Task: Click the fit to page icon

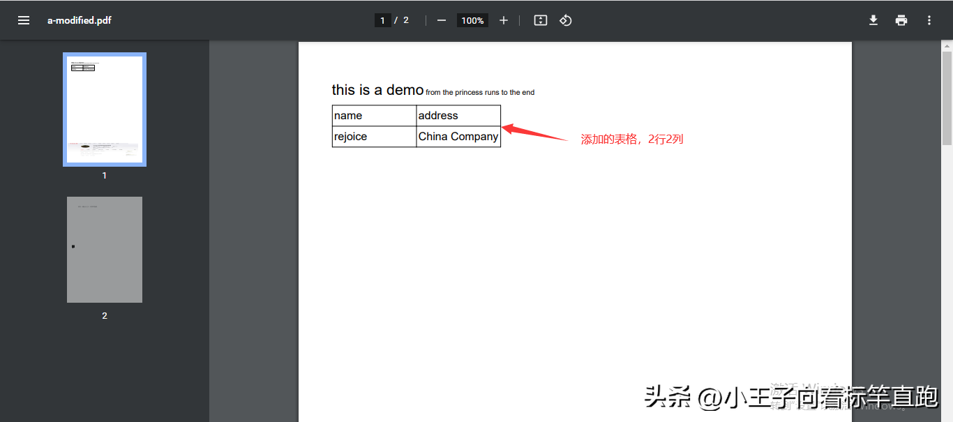Action: [541, 20]
